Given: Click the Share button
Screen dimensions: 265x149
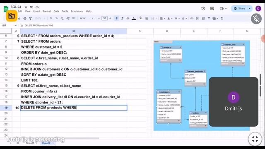Looking at the screenshot, I should (x=239, y=8).
